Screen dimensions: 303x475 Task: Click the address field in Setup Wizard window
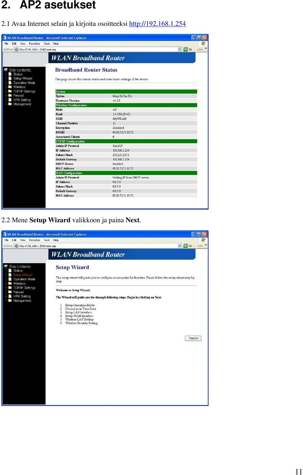pos(98,246)
